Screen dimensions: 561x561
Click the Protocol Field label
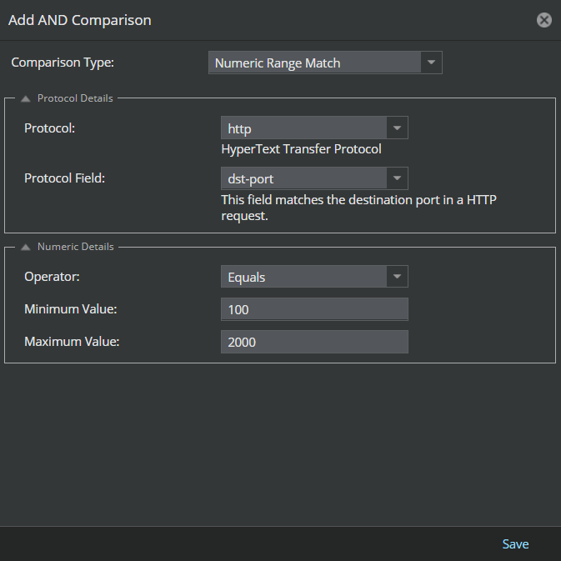[x=64, y=178]
